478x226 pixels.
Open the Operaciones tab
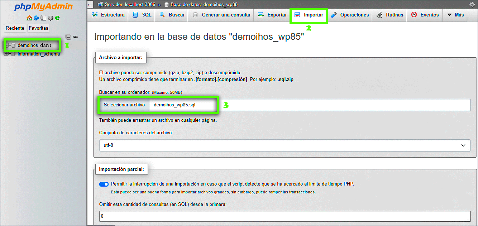tap(350, 15)
